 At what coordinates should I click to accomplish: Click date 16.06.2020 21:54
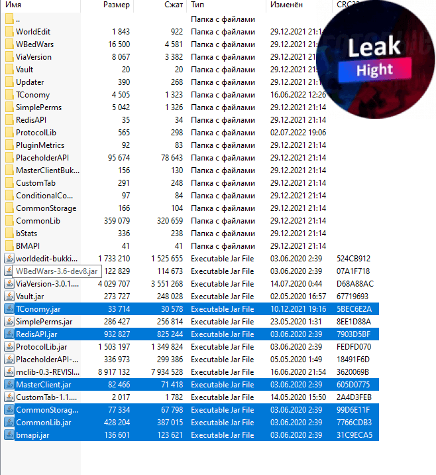point(298,372)
